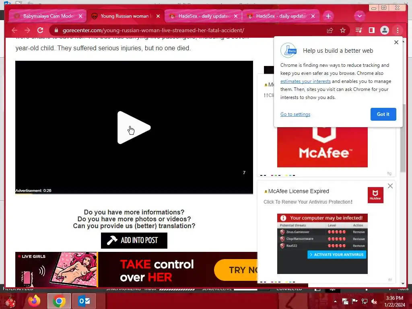Viewport: 412px width, 309px height.
Task: Open the Start menu ornament button
Action: [x=10, y=301]
